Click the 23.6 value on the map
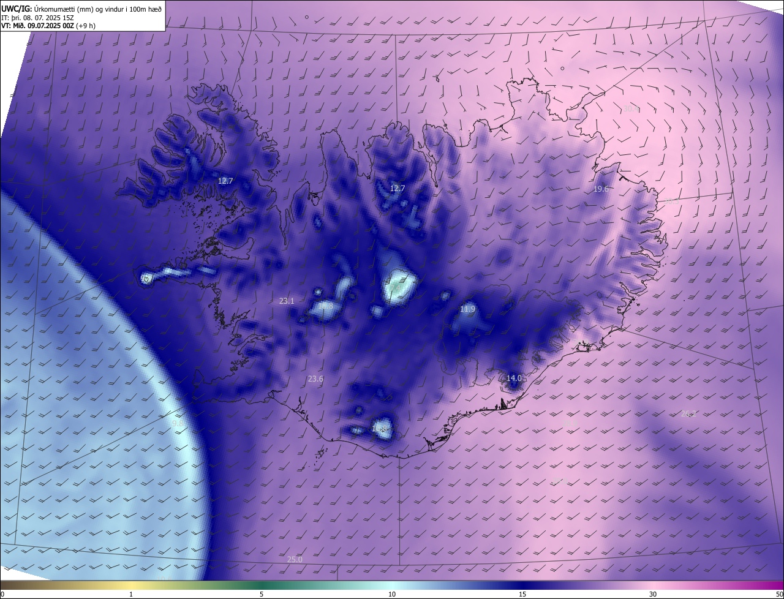Viewport: 784px width, 599px height. [x=315, y=379]
